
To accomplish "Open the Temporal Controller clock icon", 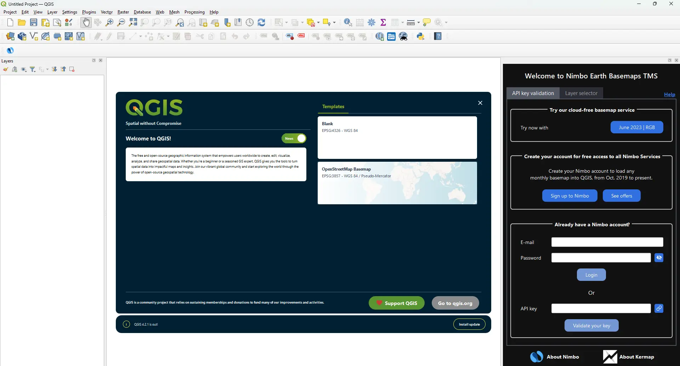I will [x=250, y=22].
